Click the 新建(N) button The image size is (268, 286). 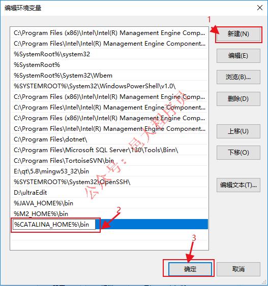(x=239, y=34)
